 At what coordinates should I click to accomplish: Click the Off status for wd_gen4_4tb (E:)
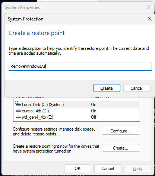[x=94, y=117]
